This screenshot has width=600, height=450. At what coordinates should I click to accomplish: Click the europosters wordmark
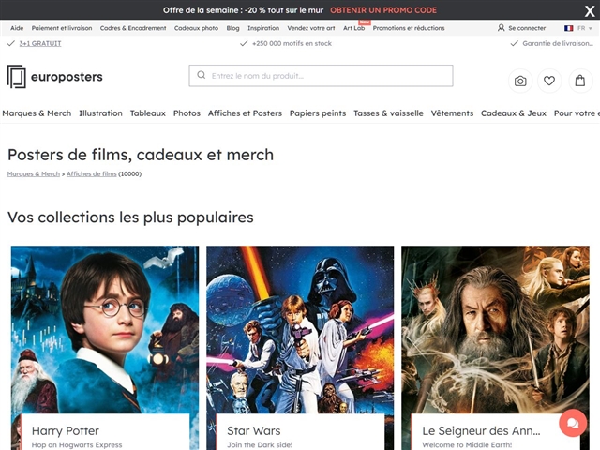tap(67, 77)
